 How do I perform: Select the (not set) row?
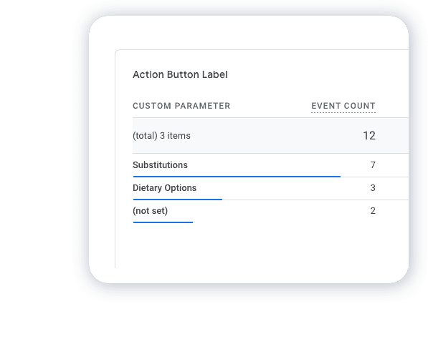tap(270, 212)
